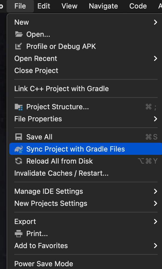Expand the Open Recent submenu chevron

pyautogui.click(x=155, y=58)
